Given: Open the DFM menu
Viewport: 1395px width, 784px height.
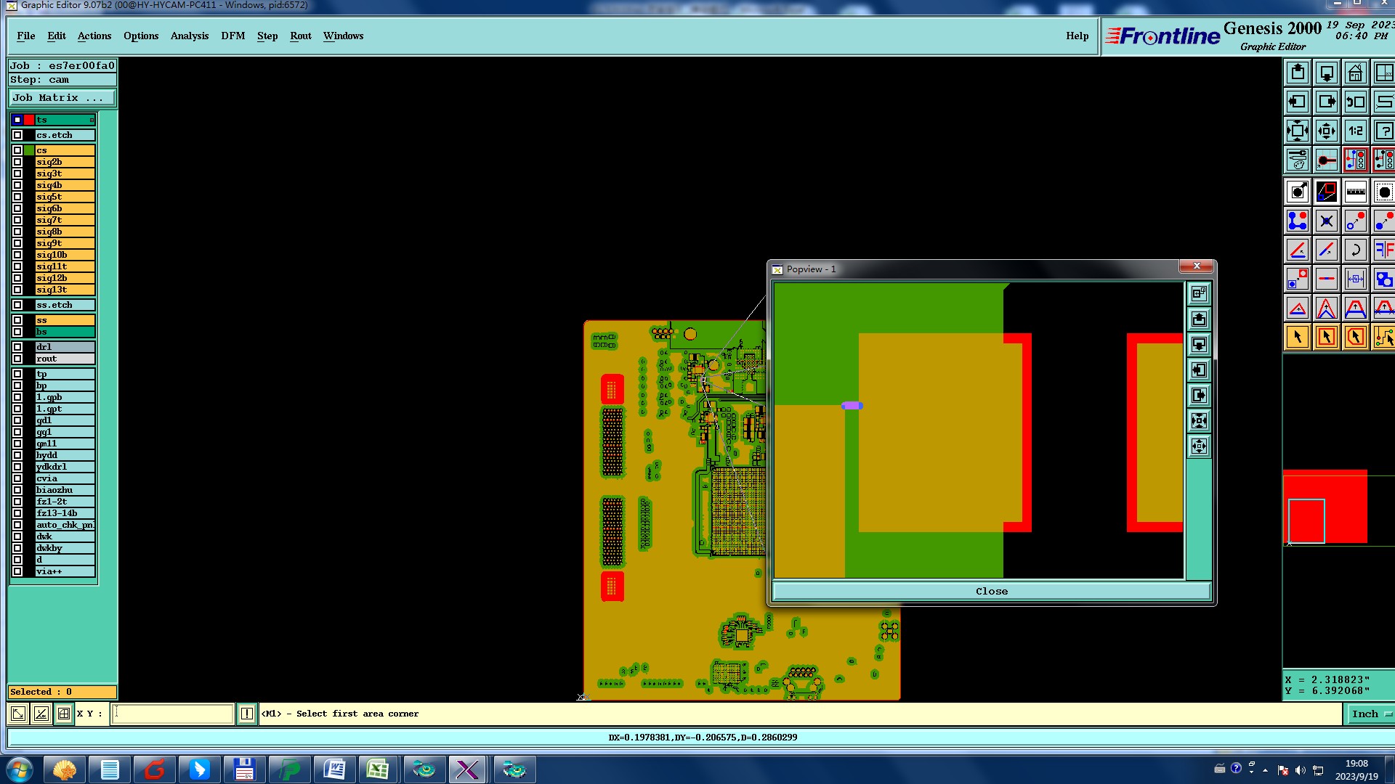Looking at the screenshot, I should [232, 36].
